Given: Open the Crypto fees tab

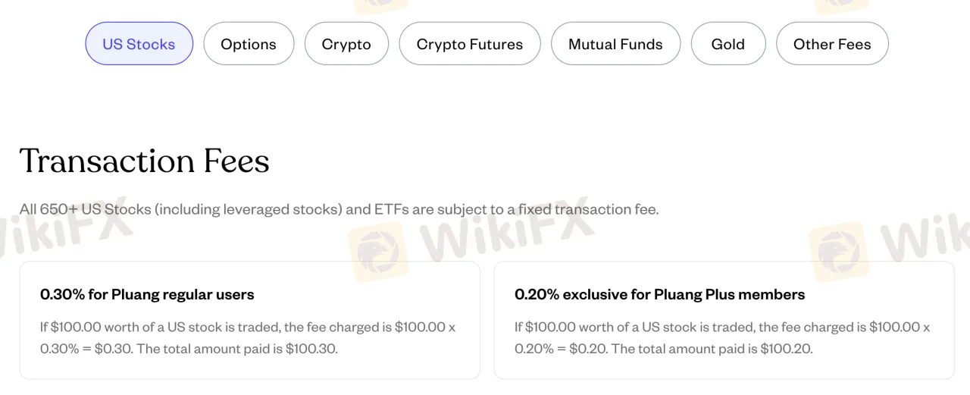Looking at the screenshot, I should tap(346, 44).
